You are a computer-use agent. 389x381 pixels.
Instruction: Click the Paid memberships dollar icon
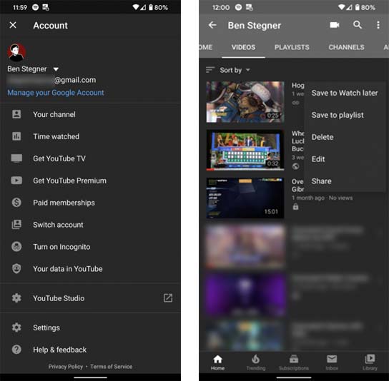pos(16,202)
